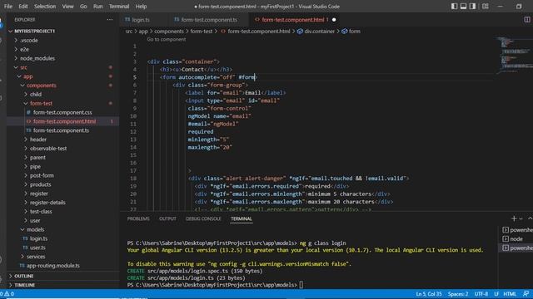Open app-routing.module.ts file
Viewport: 533px width, 299px height.
pyautogui.click(x=53, y=266)
